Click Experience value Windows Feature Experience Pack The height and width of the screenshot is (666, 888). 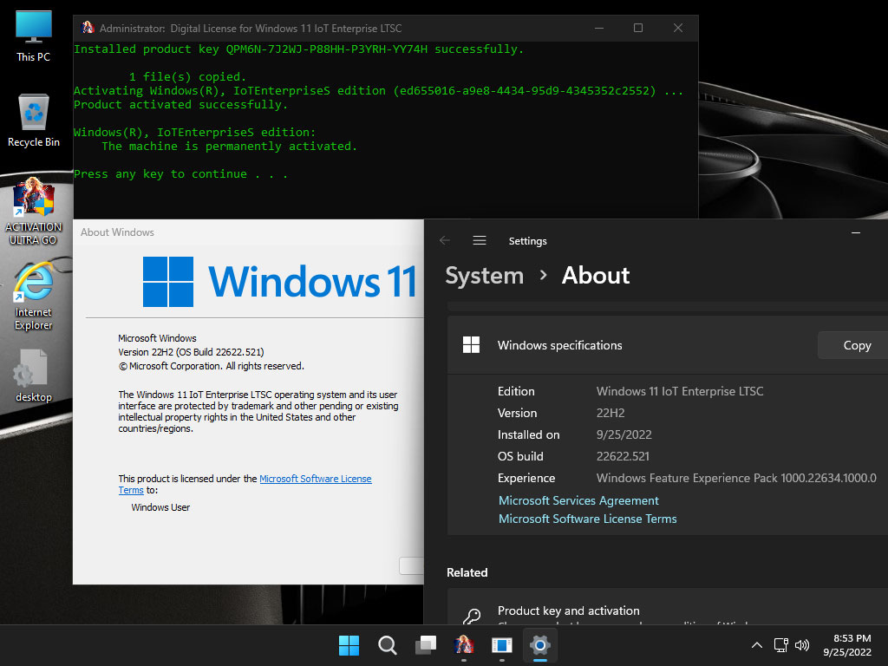[736, 478]
